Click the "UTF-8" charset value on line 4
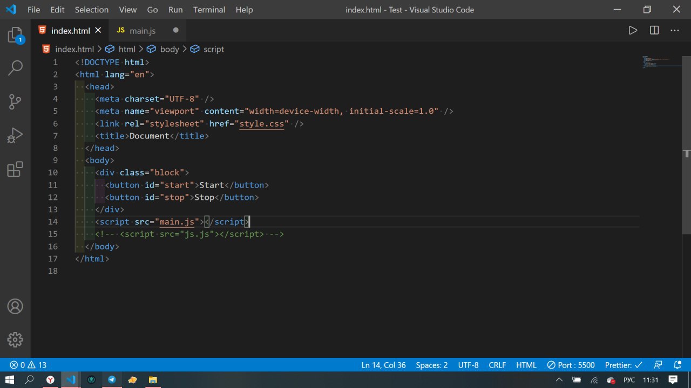Image resolution: width=691 pixels, height=388 pixels. click(x=182, y=99)
